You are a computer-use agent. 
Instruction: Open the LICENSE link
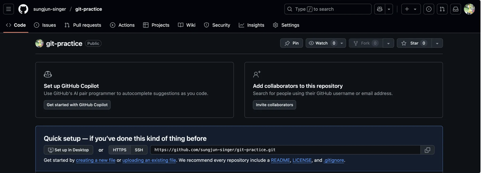pos(302,160)
